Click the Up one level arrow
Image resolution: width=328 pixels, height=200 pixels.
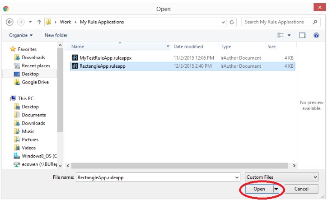point(38,22)
